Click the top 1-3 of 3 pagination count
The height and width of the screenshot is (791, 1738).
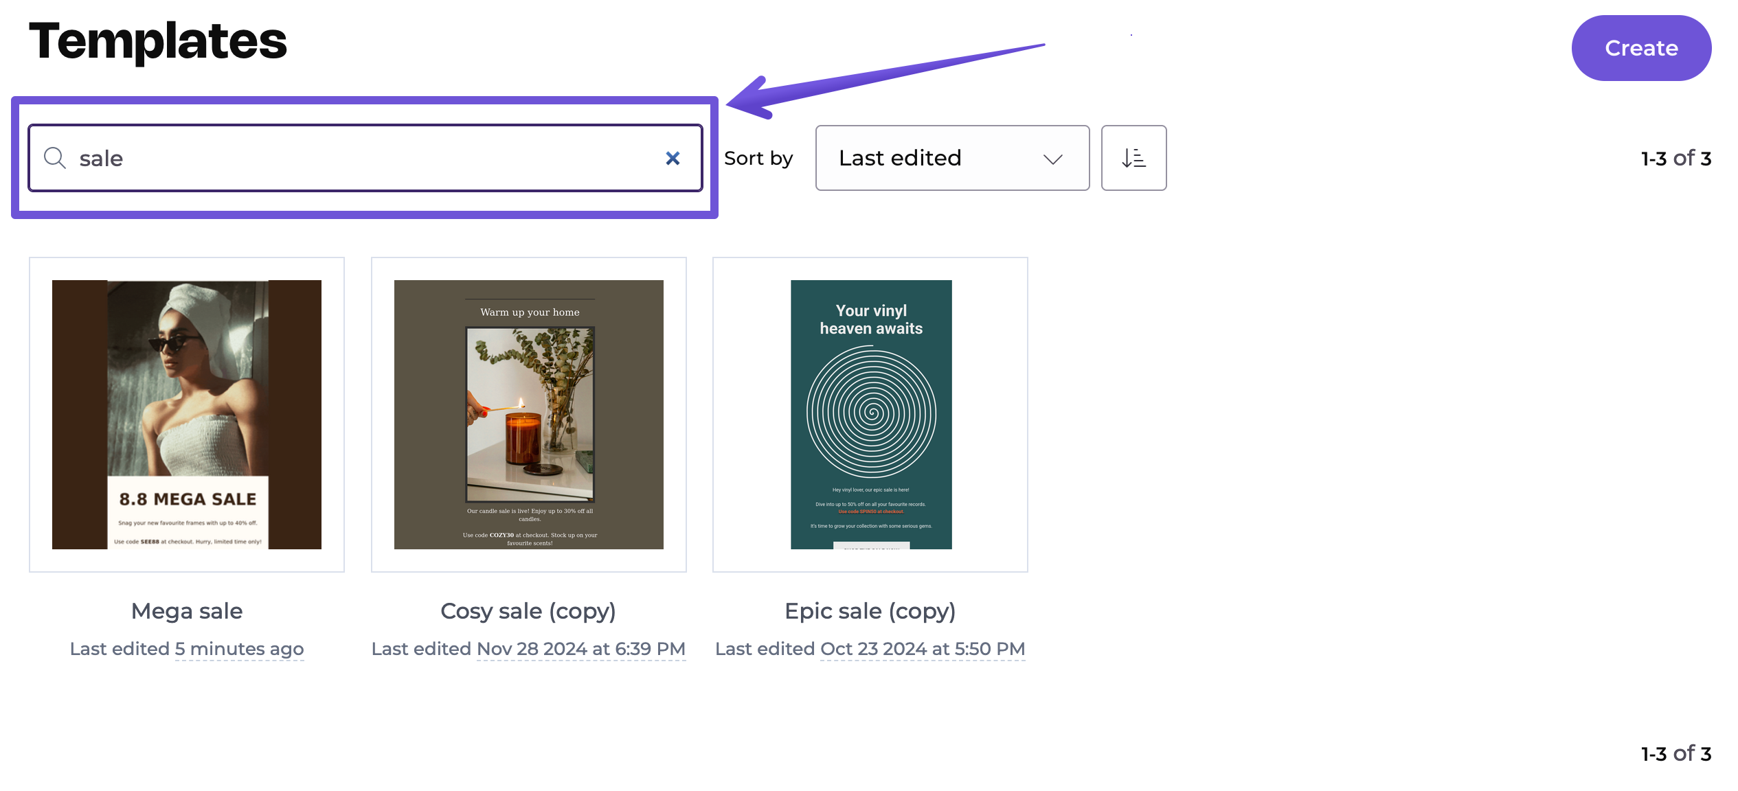point(1675,159)
